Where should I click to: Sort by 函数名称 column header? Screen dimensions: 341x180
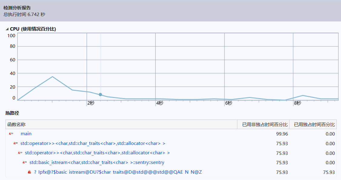[121, 124]
